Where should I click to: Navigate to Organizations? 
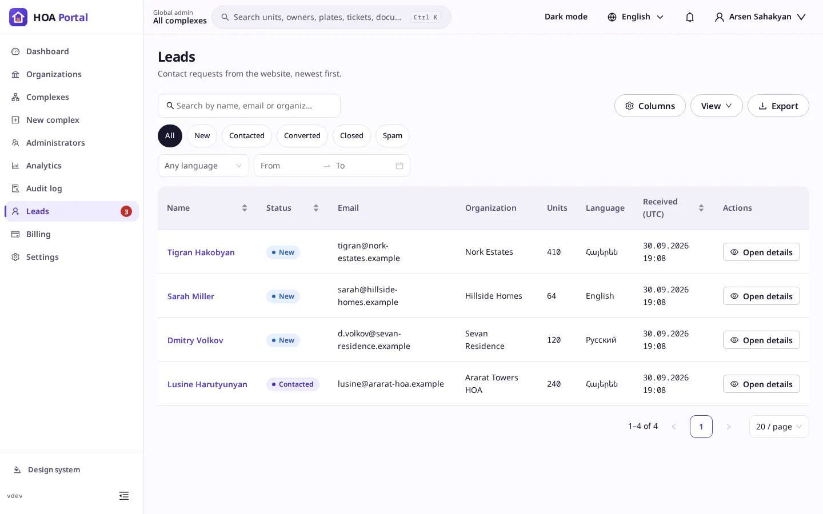71,74
